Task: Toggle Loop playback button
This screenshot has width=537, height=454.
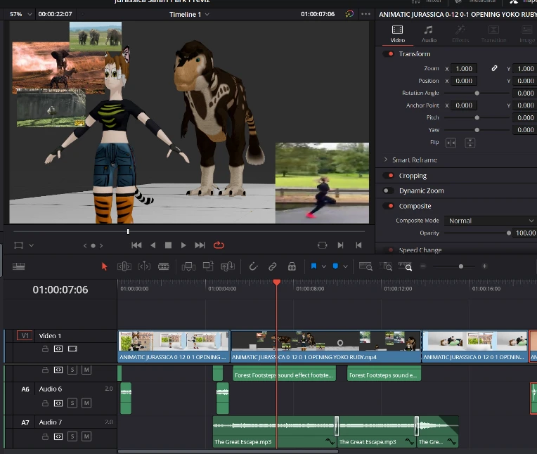Action: click(x=219, y=245)
